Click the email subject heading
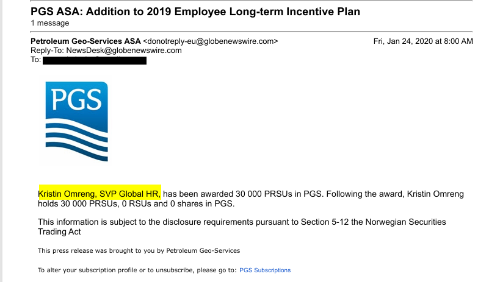Screen dimensions: 500x282 pyautogui.click(x=195, y=12)
